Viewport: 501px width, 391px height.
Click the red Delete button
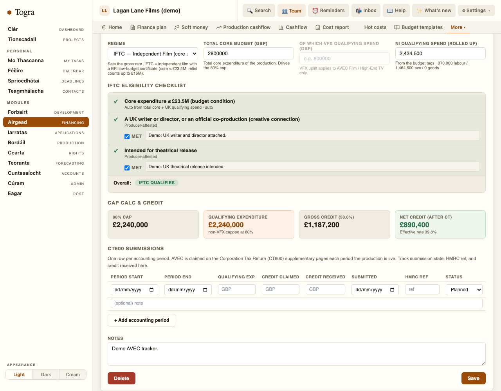pyautogui.click(x=121, y=378)
